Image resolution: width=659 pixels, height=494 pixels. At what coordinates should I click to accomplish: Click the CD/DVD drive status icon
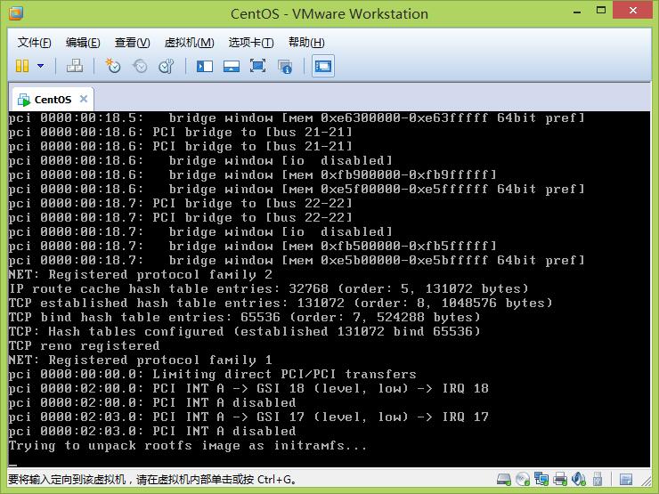(524, 480)
